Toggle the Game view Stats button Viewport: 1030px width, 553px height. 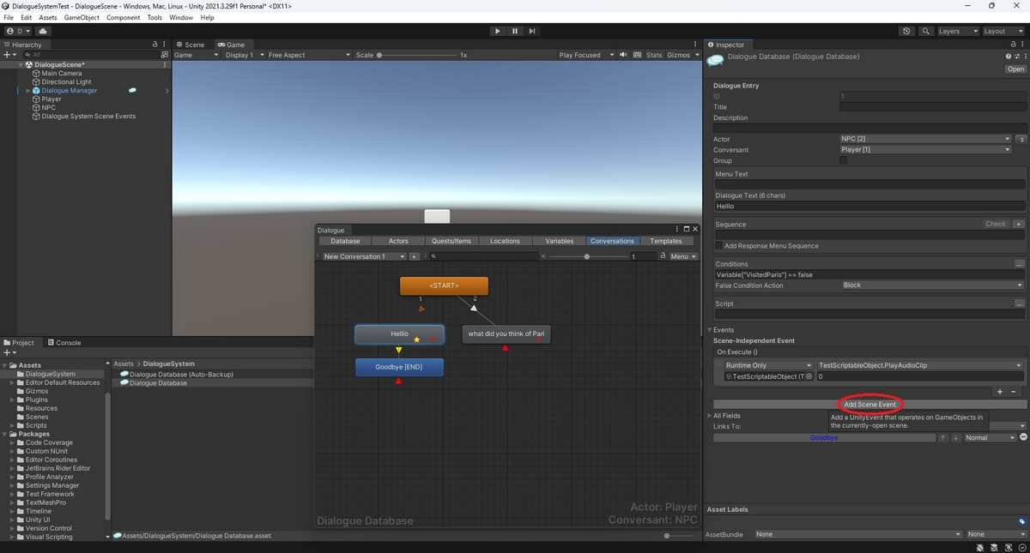point(654,55)
